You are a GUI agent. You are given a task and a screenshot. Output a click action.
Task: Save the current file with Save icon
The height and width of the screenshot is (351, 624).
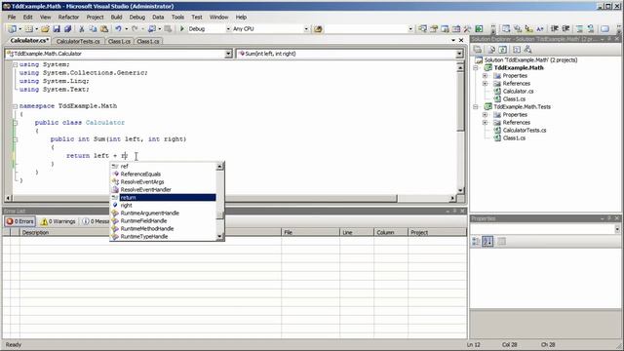[57, 28]
